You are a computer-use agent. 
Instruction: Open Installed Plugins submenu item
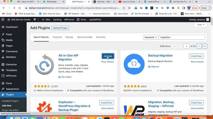[10, 101]
